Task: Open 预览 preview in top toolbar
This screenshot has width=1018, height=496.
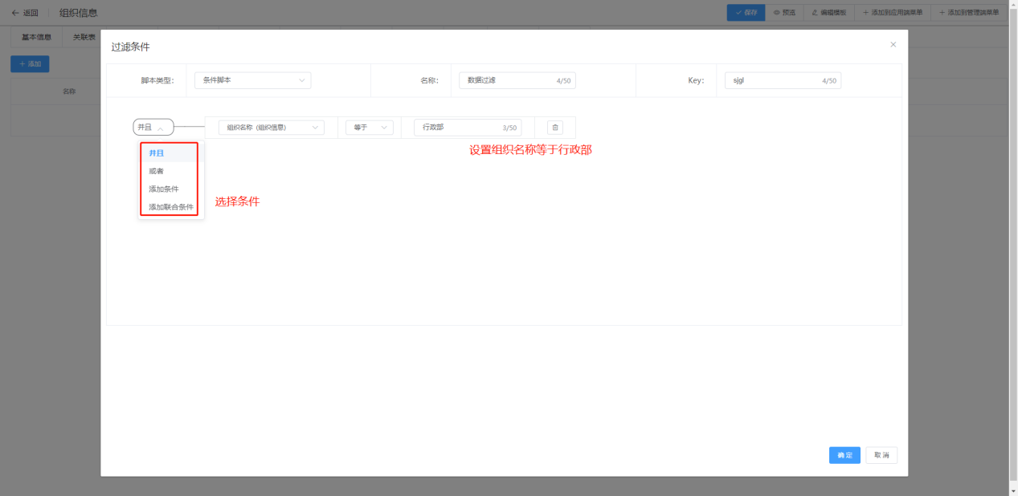Action: click(784, 13)
